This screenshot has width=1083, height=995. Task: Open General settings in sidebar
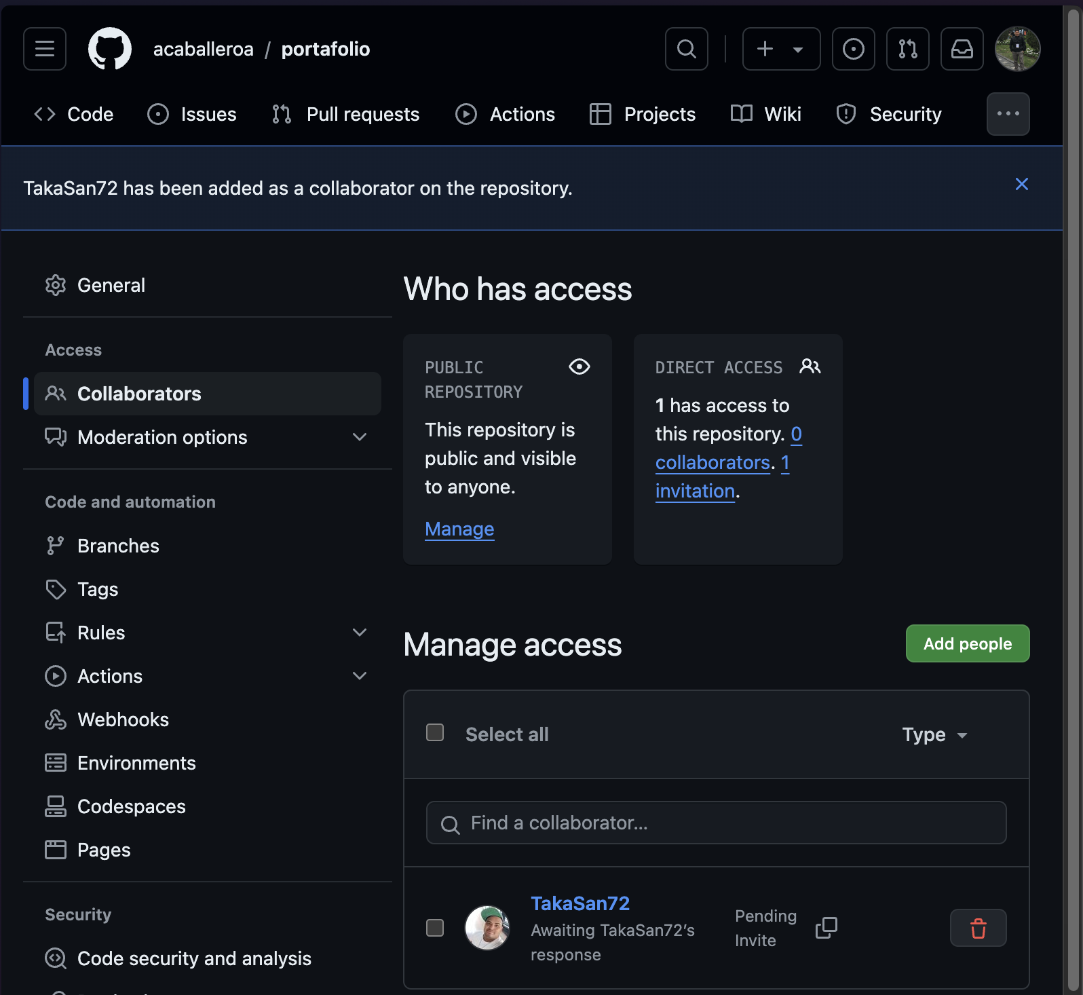(208, 285)
